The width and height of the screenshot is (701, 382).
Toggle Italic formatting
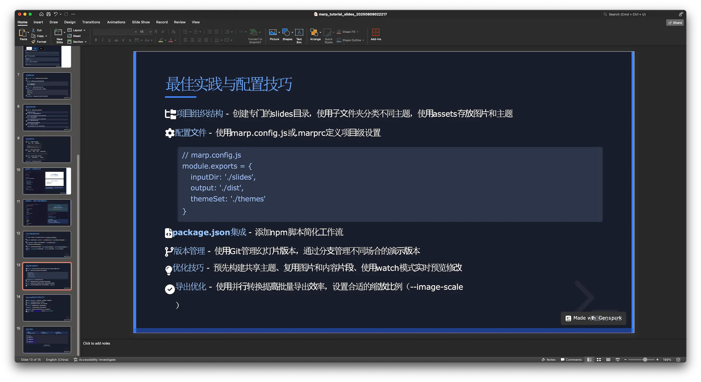coord(103,40)
